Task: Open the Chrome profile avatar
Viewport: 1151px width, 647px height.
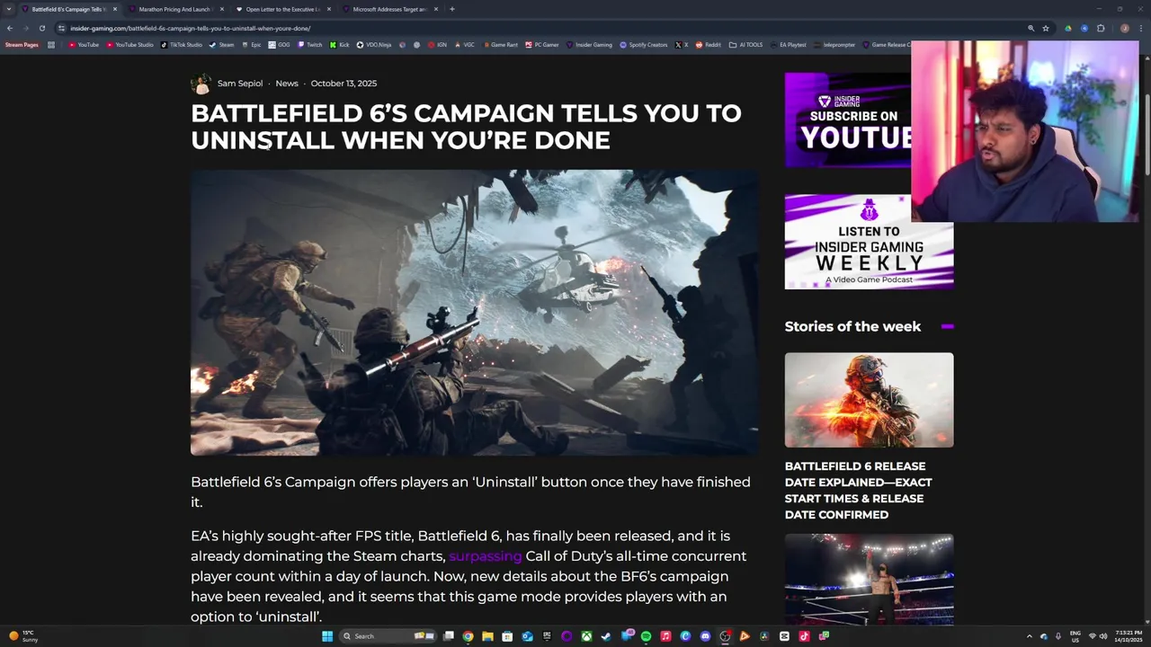Action: click(x=1125, y=28)
